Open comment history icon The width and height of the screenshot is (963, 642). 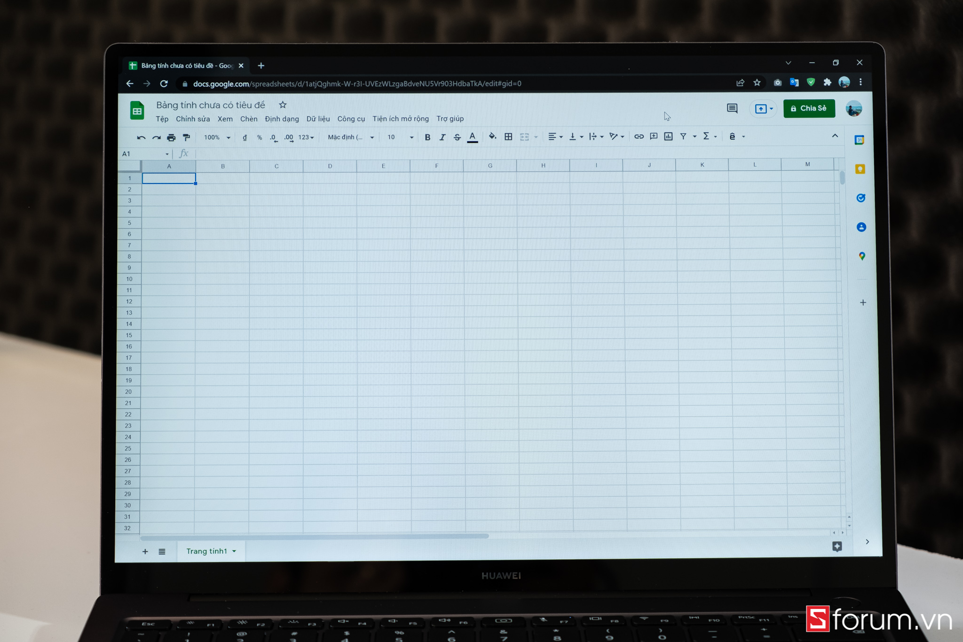pyautogui.click(x=732, y=109)
